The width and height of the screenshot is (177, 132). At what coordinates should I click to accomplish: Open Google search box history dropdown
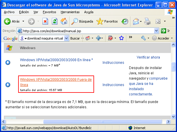[66, 38]
